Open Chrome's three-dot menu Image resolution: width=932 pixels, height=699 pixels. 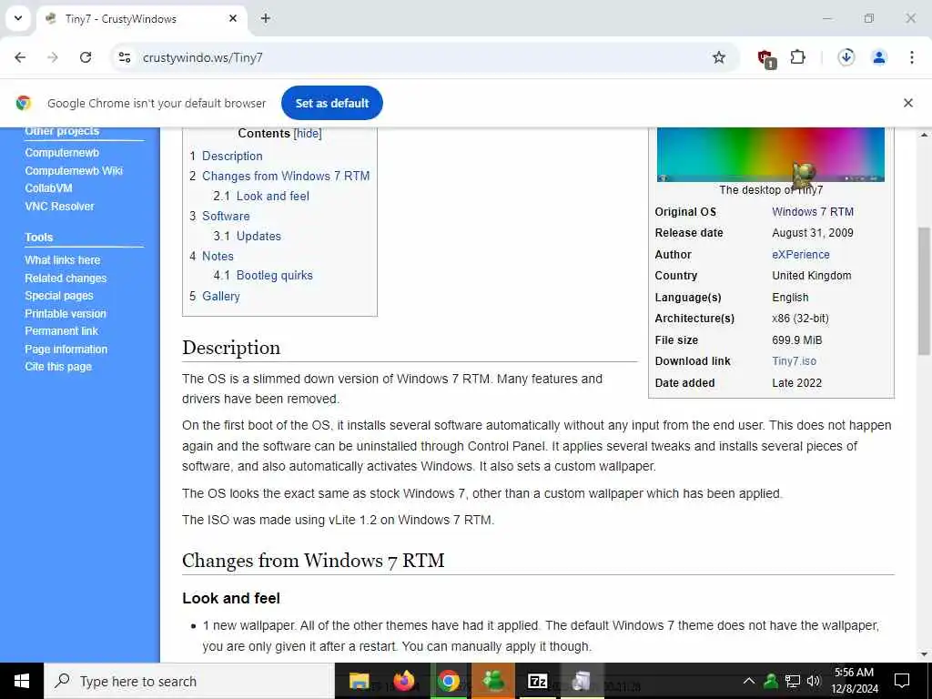911,57
